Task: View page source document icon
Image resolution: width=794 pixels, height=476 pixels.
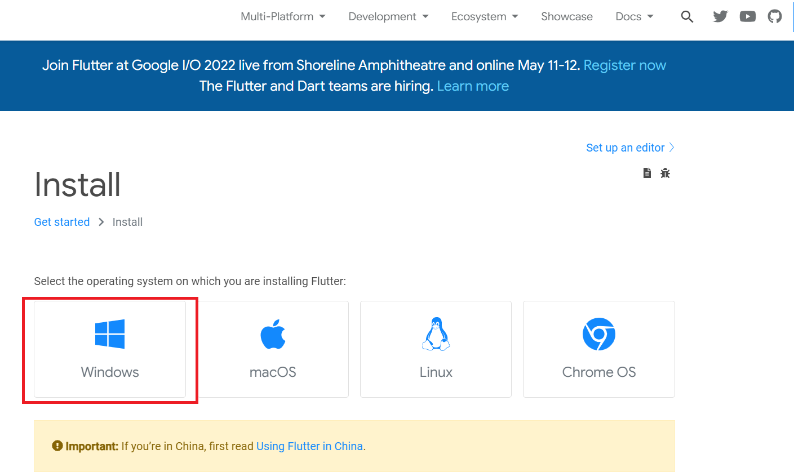Action: pyautogui.click(x=647, y=173)
